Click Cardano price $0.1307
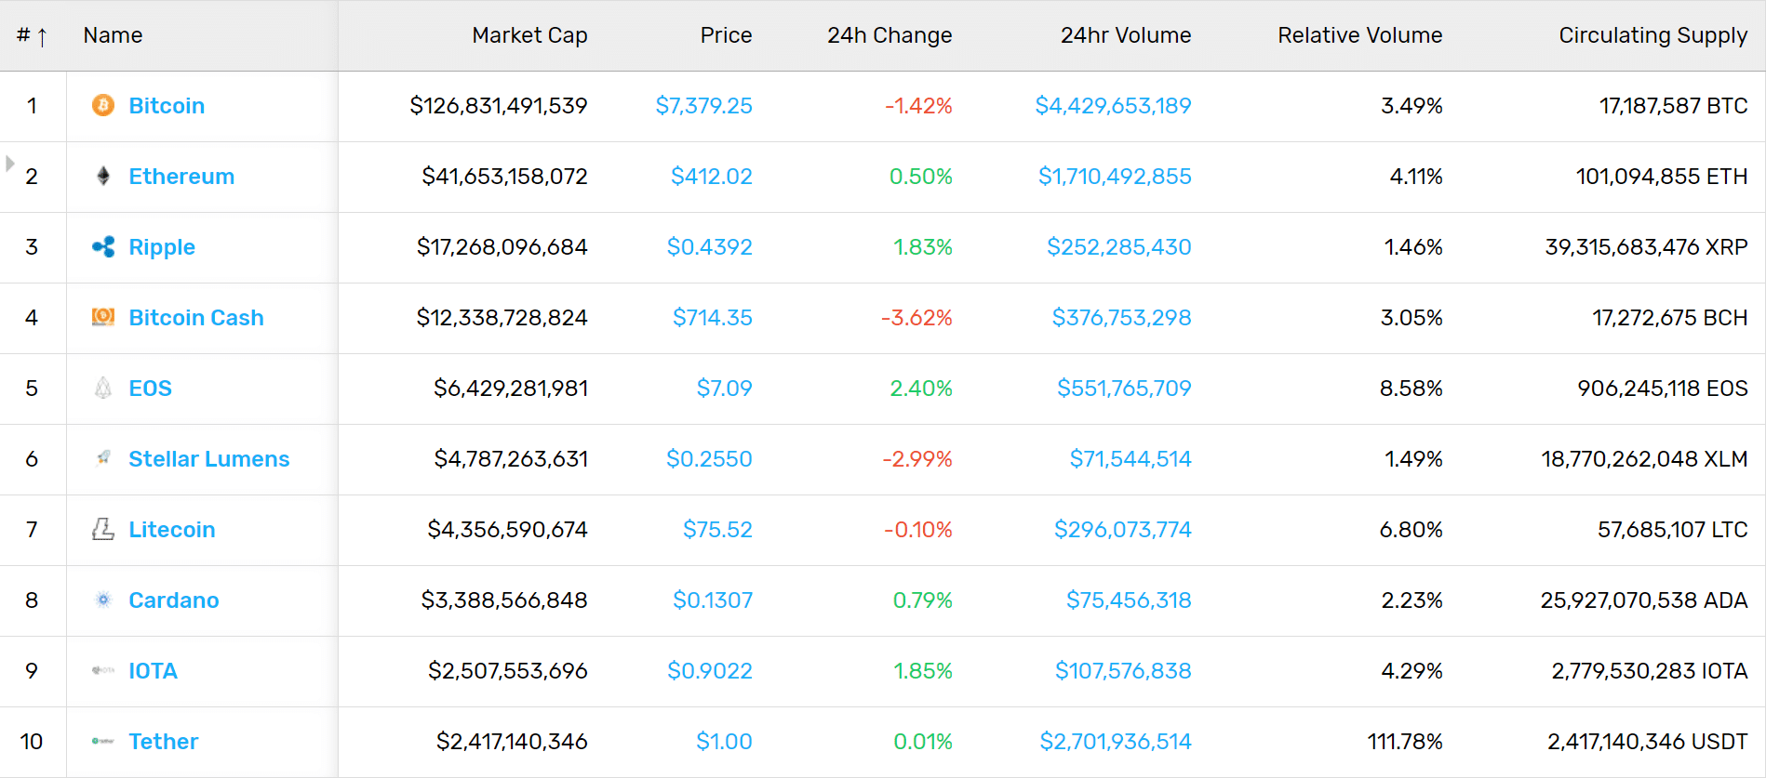The height and width of the screenshot is (778, 1766). [713, 600]
